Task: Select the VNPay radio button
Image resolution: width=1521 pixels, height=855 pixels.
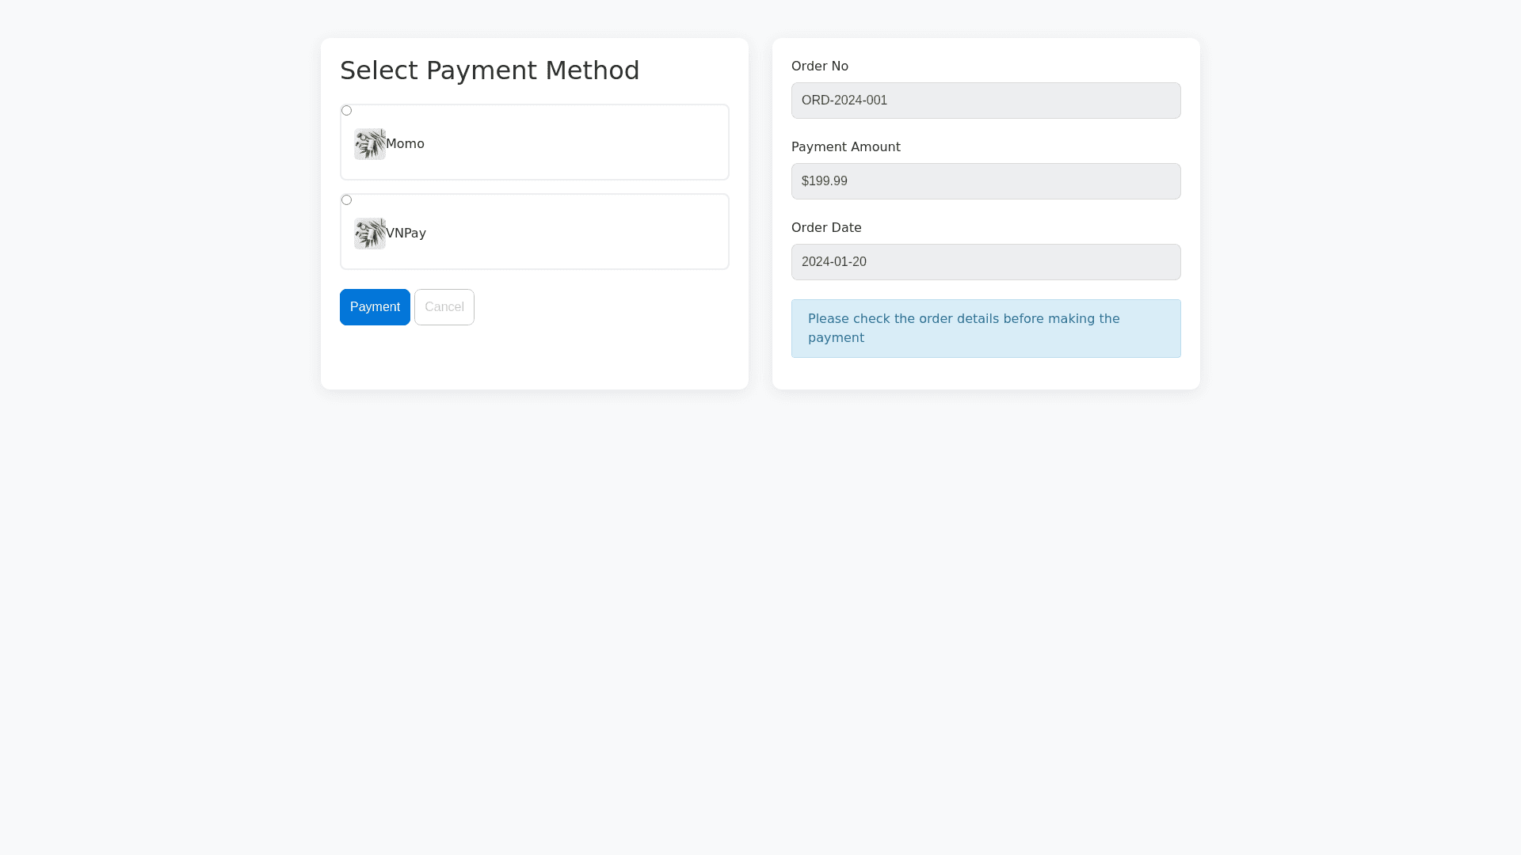Action: [346, 200]
